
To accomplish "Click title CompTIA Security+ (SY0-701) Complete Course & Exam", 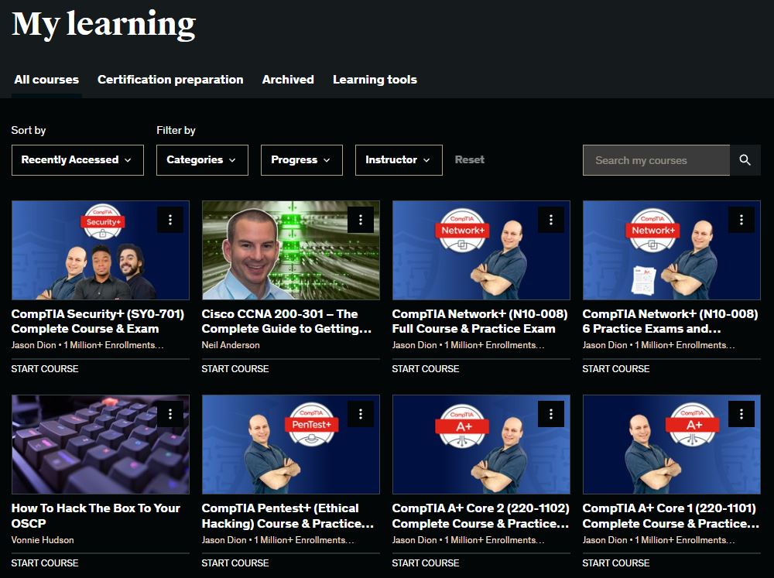I will tap(98, 321).
